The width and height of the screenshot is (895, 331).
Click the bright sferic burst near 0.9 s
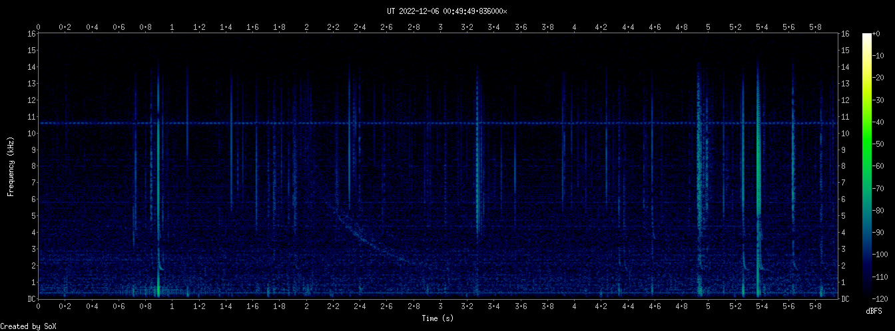pyautogui.click(x=158, y=179)
